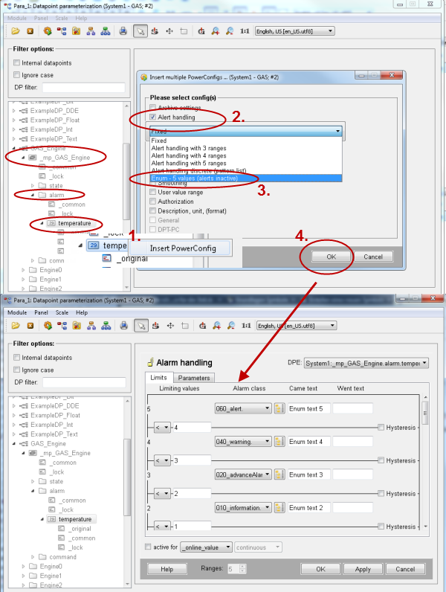446x592 pixels.
Task: Click the pan arrows tool in lower toolbar
Action: (169, 326)
